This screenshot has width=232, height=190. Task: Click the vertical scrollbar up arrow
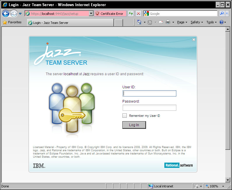[x=228, y=29]
